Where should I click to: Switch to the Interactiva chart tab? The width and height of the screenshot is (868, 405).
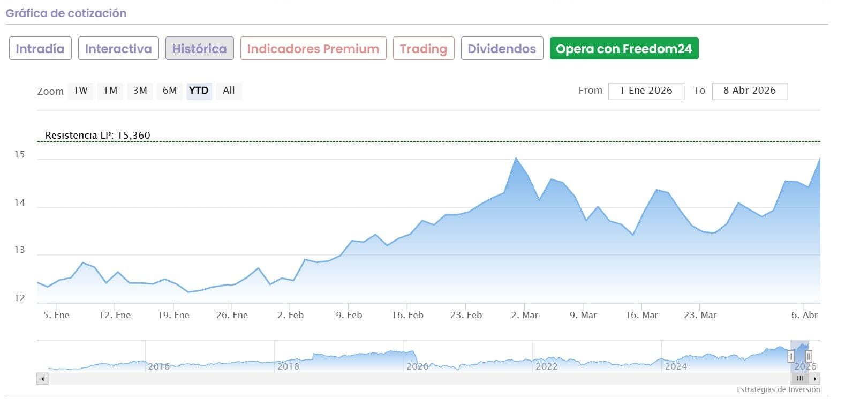tap(118, 49)
